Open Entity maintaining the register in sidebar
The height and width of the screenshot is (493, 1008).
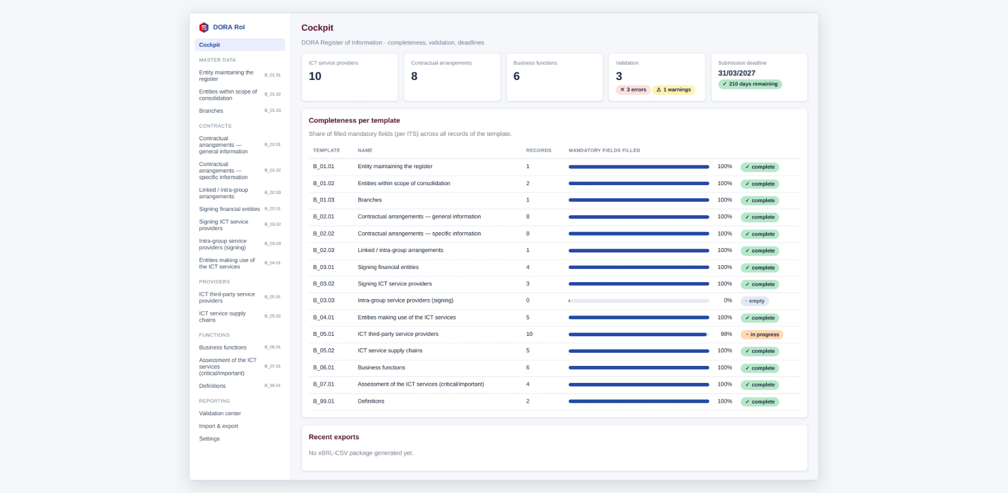(240, 76)
